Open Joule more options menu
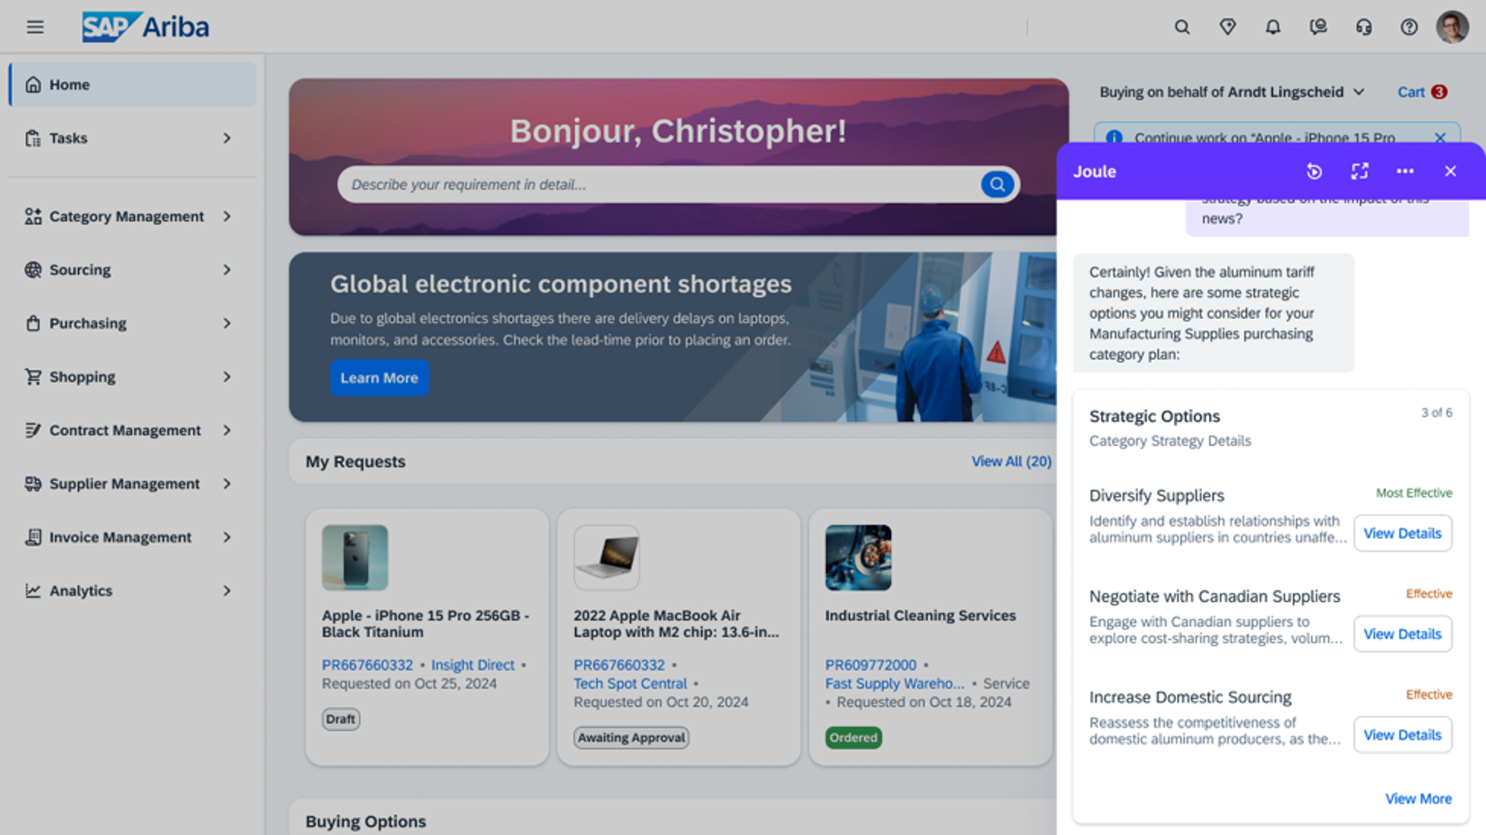Viewport: 1486px width, 835px height. (1405, 171)
